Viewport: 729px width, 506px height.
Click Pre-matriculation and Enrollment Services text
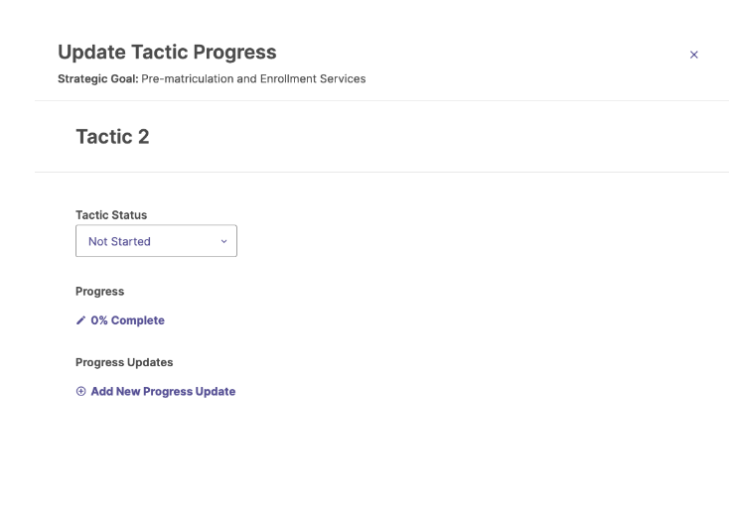tap(253, 79)
